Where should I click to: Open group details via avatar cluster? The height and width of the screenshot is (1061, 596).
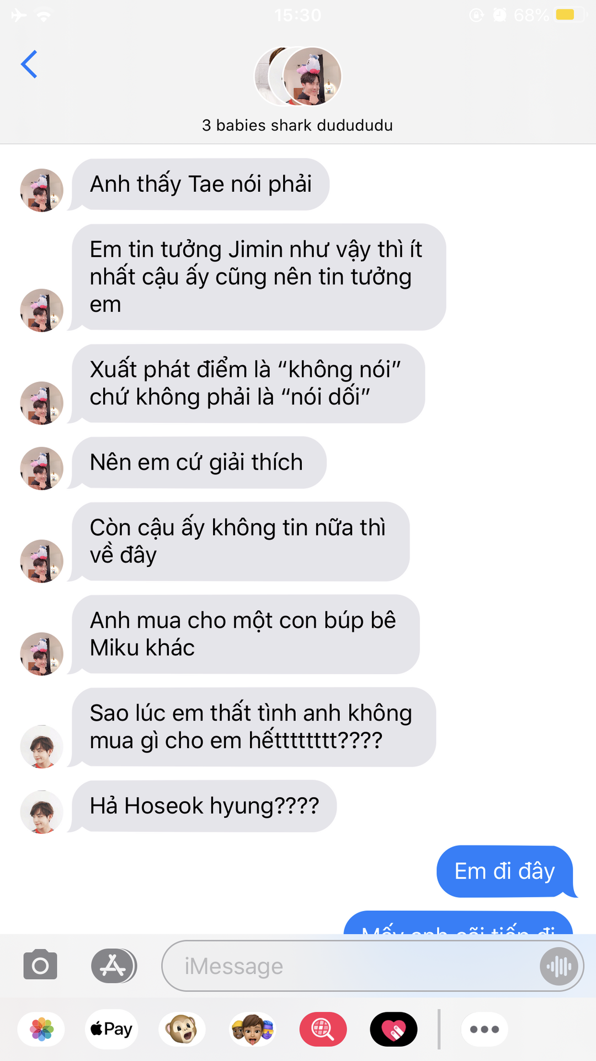298,76
